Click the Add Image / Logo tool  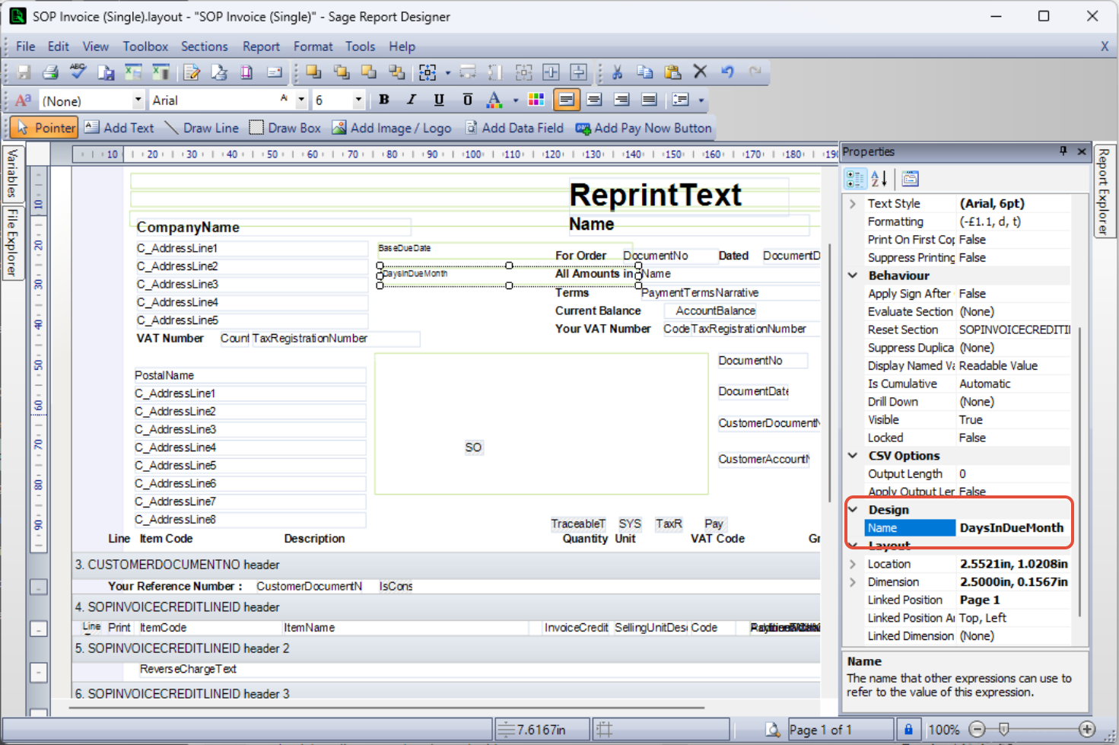pyautogui.click(x=392, y=128)
